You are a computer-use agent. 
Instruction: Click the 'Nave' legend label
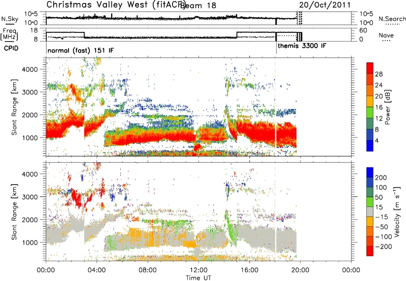(x=386, y=36)
